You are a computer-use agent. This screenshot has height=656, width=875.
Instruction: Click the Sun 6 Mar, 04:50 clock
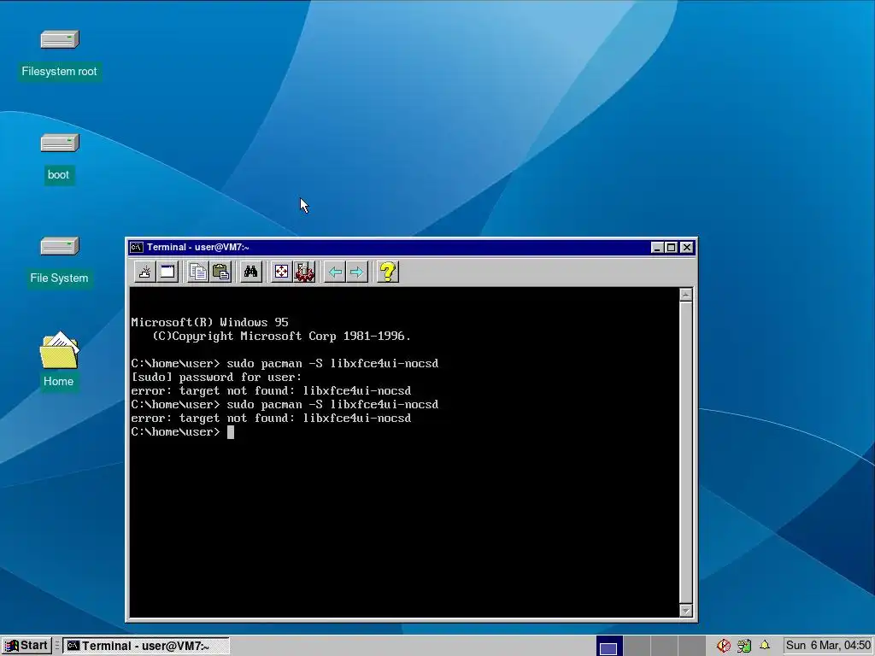[x=828, y=646]
